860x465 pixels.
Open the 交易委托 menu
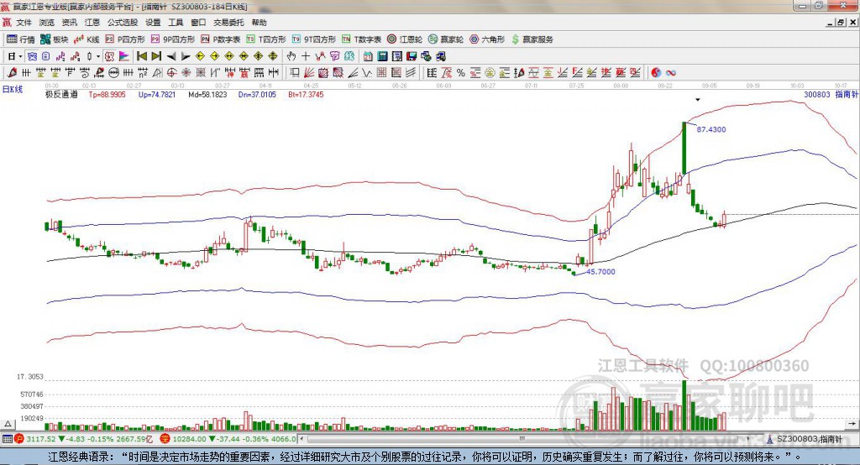[x=228, y=23]
